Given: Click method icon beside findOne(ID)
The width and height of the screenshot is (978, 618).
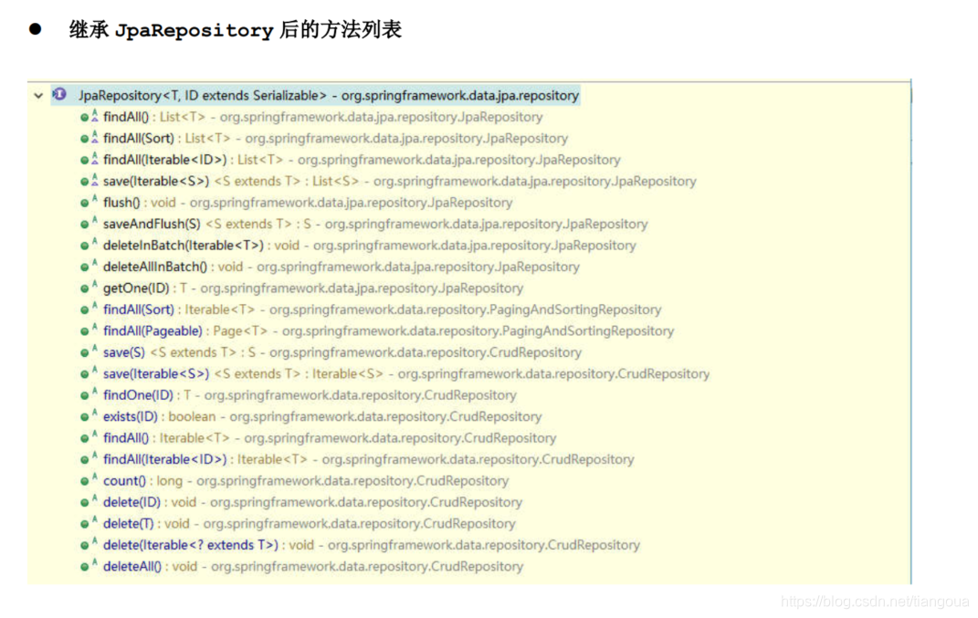Looking at the screenshot, I should 89,394.
